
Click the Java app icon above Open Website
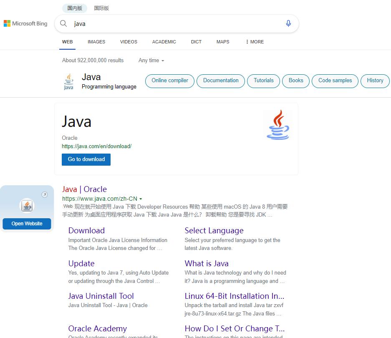coord(27,206)
